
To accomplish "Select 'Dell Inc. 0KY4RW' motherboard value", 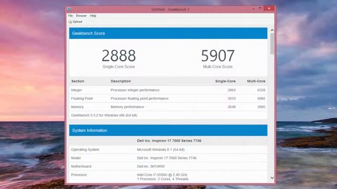I will (x=151, y=166).
